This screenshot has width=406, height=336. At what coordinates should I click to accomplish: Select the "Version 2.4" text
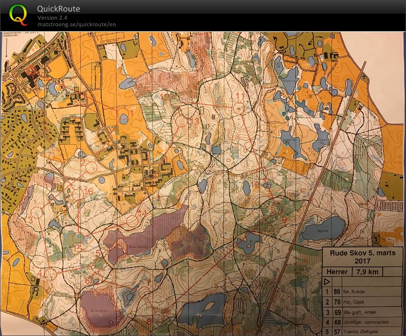pos(52,18)
